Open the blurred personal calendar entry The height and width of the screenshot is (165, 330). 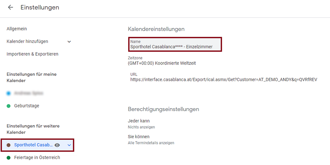29,93
